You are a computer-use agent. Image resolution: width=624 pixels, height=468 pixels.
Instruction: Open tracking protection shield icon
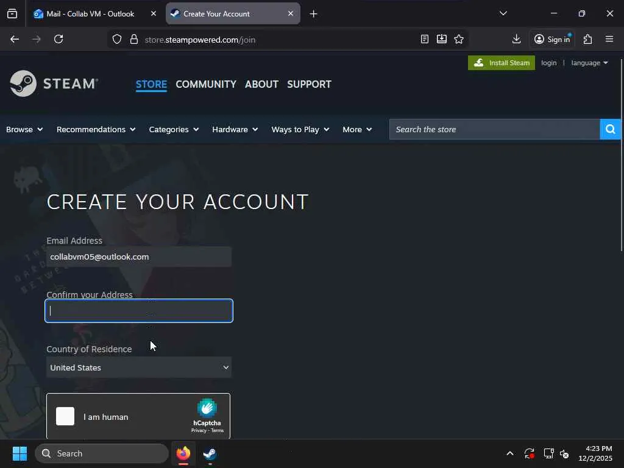116,40
